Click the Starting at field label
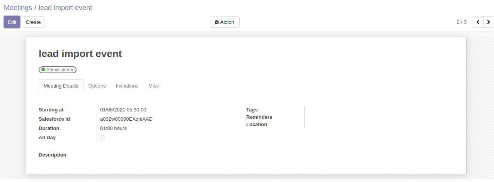The height and width of the screenshot is (182, 494). (x=51, y=110)
